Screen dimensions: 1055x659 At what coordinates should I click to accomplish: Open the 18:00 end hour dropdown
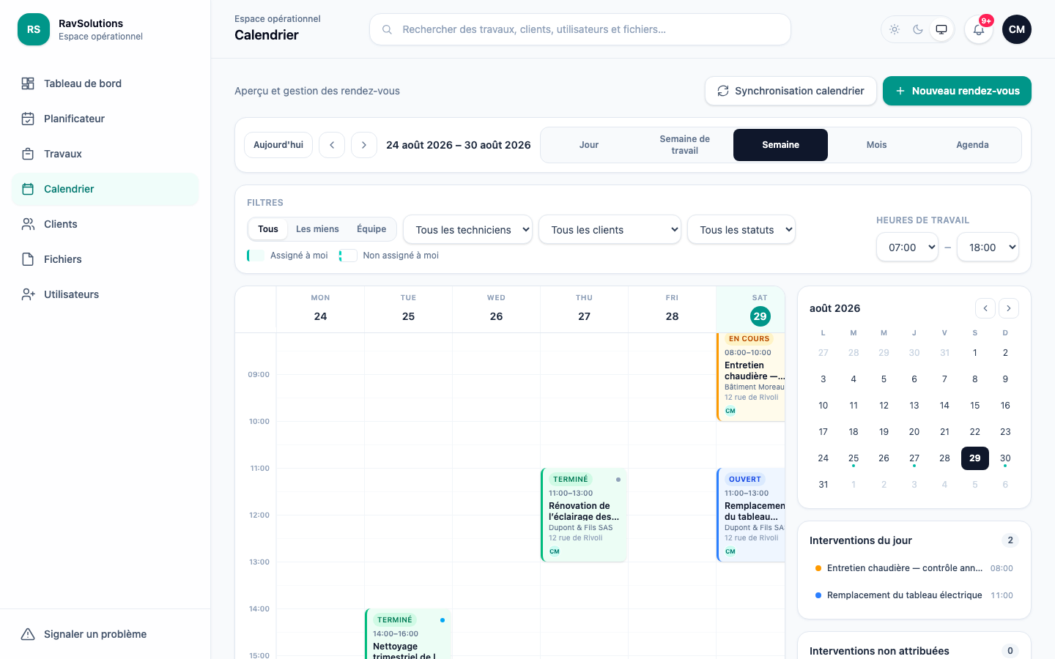click(x=988, y=247)
